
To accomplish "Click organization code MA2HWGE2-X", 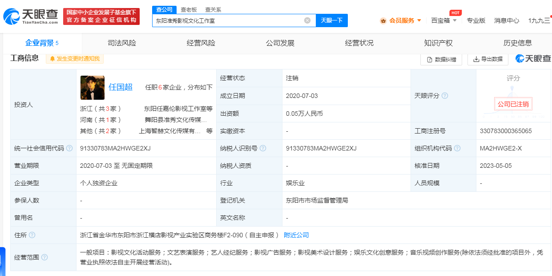I will coord(501,148).
